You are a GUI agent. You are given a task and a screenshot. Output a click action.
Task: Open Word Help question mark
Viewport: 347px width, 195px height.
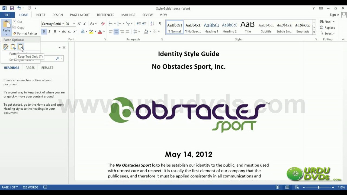coord(314,8)
